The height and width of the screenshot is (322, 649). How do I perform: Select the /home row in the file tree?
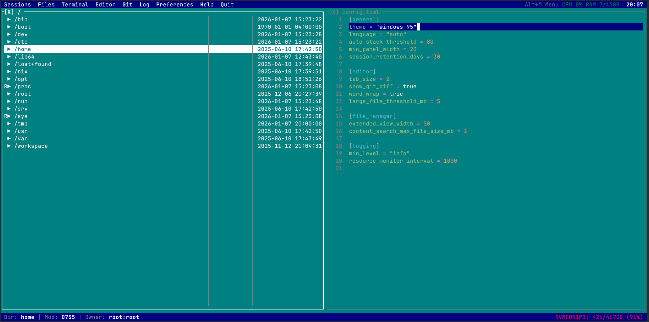click(x=23, y=49)
